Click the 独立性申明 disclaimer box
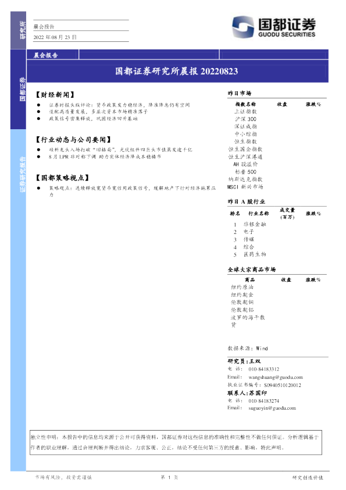Screen dimensions: 346x490 (x=176, y=442)
